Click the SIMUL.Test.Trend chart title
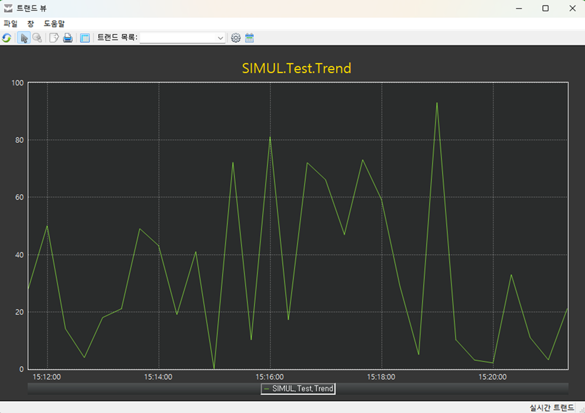 [x=297, y=68]
